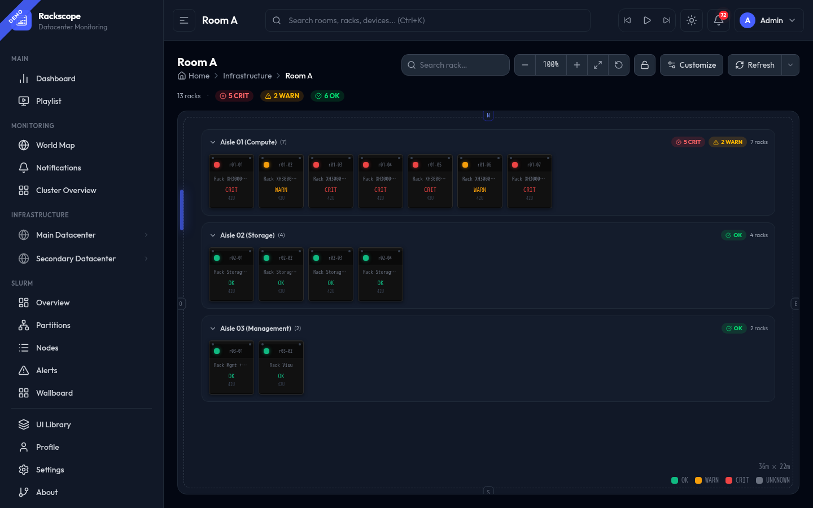The image size is (813, 508).
Task: Open the Refresh options dropdown arrow
Action: pyautogui.click(x=790, y=65)
